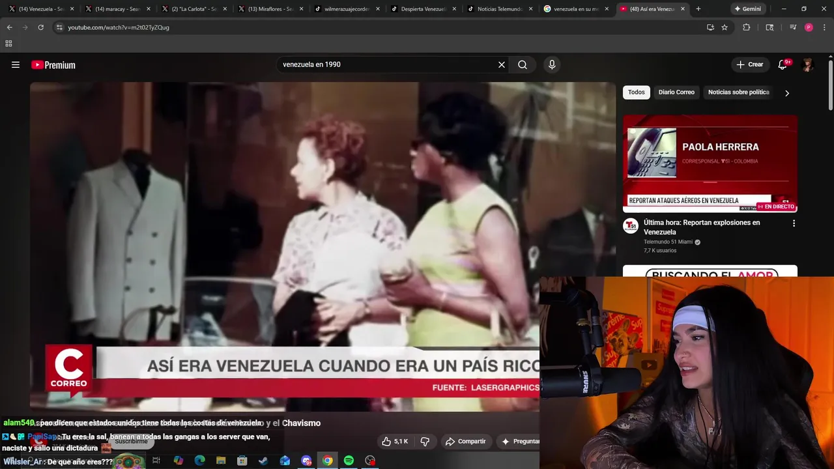Go back in browser history

pos(9,27)
